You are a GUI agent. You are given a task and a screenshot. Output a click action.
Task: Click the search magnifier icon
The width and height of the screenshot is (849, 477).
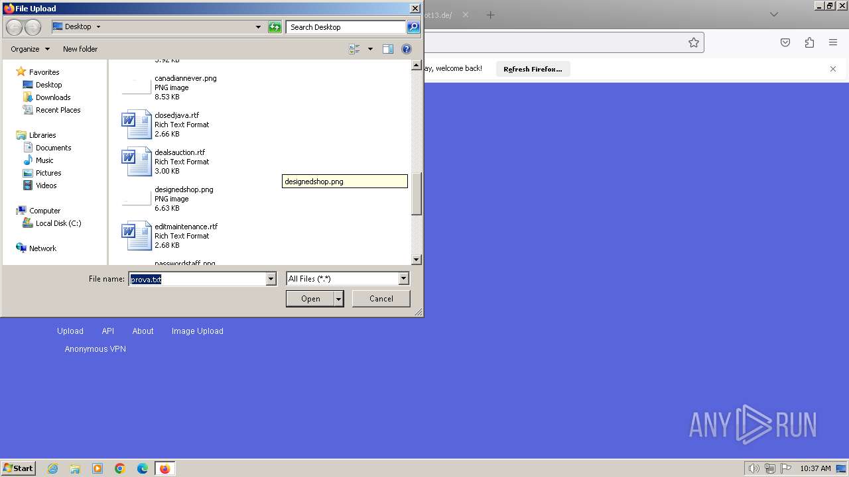[x=413, y=26]
